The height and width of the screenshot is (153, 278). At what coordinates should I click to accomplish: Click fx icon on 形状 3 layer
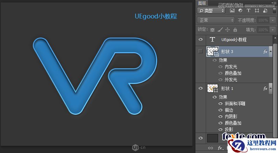(265, 52)
